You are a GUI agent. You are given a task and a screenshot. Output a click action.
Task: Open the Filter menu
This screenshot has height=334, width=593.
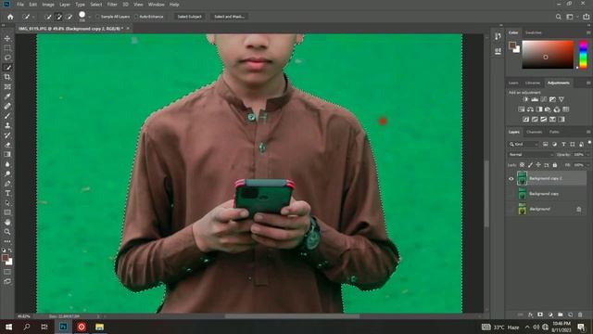click(x=112, y=5)
